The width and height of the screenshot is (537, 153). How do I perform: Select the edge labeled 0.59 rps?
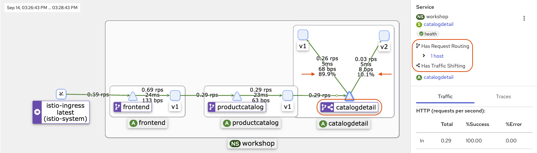pyautogui.click(x=98, y=95)
